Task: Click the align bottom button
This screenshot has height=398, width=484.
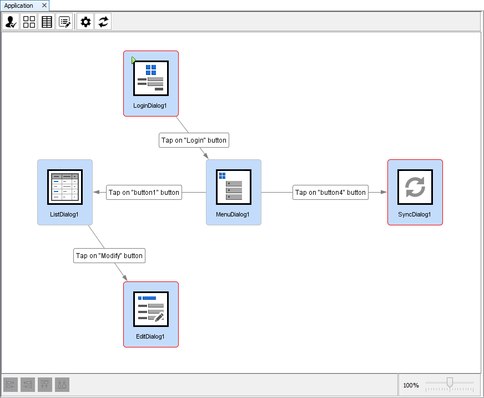Action: 62,384
